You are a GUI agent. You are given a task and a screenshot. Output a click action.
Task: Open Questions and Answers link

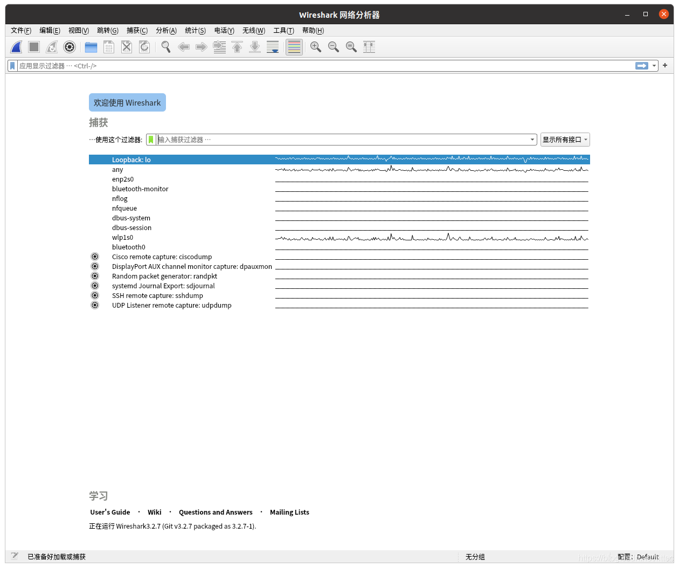click(x=216, y=512)
